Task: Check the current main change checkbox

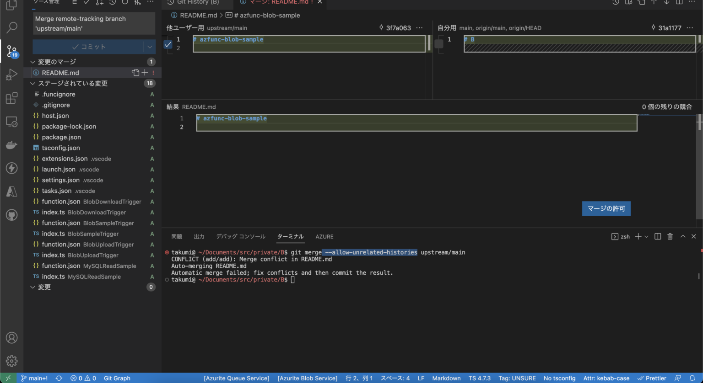Action: (x=439, y=44)
